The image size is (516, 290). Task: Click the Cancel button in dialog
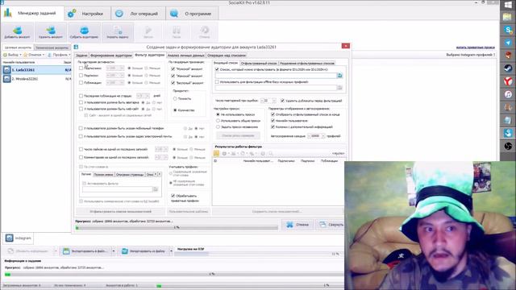point(298,225)
